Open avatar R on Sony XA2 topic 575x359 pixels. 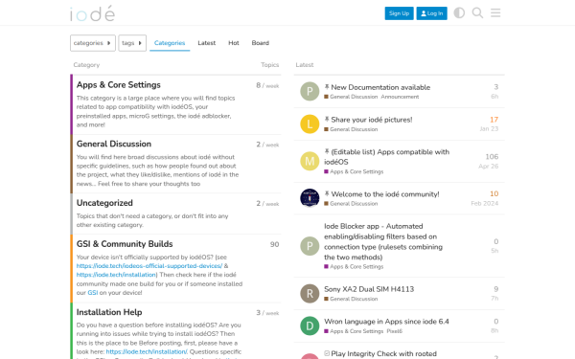pyautogui.click(x=310, y=294)
